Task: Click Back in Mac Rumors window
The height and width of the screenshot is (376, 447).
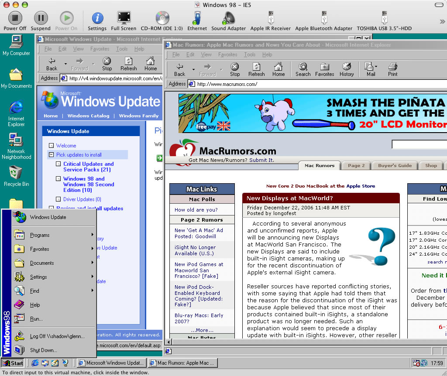Action: click(x=179, y=70)
